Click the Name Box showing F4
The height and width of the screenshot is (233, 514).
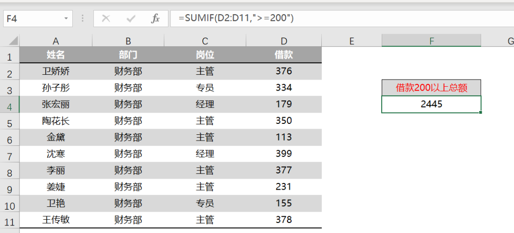tap(31, 19)
